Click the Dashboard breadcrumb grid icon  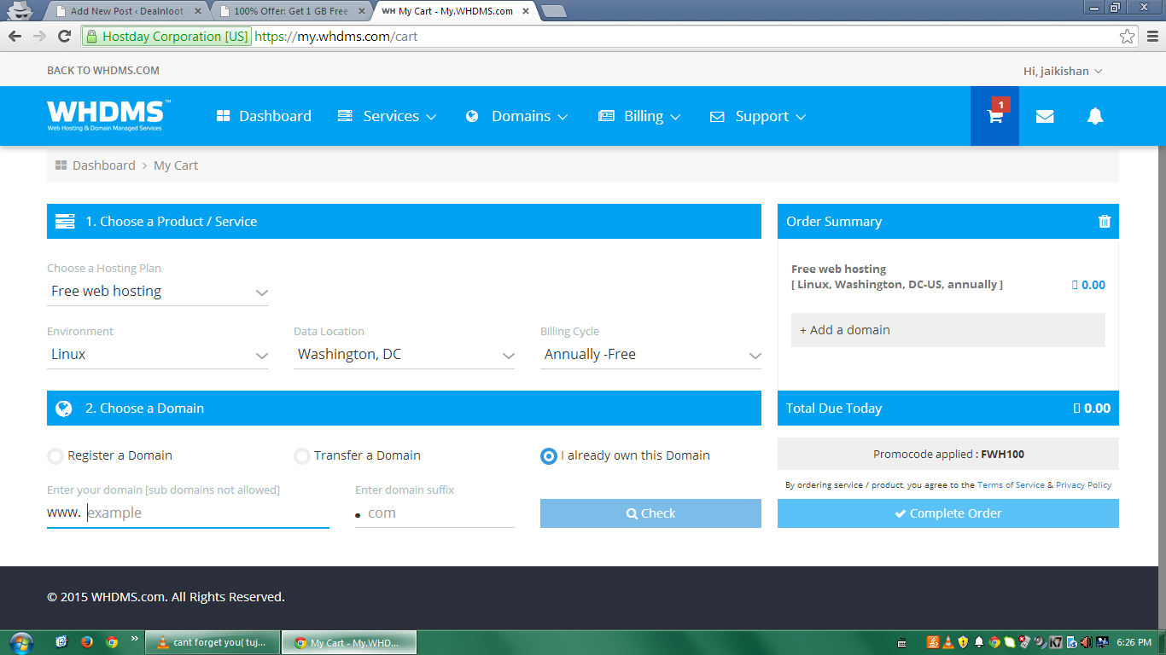point(61,165)
